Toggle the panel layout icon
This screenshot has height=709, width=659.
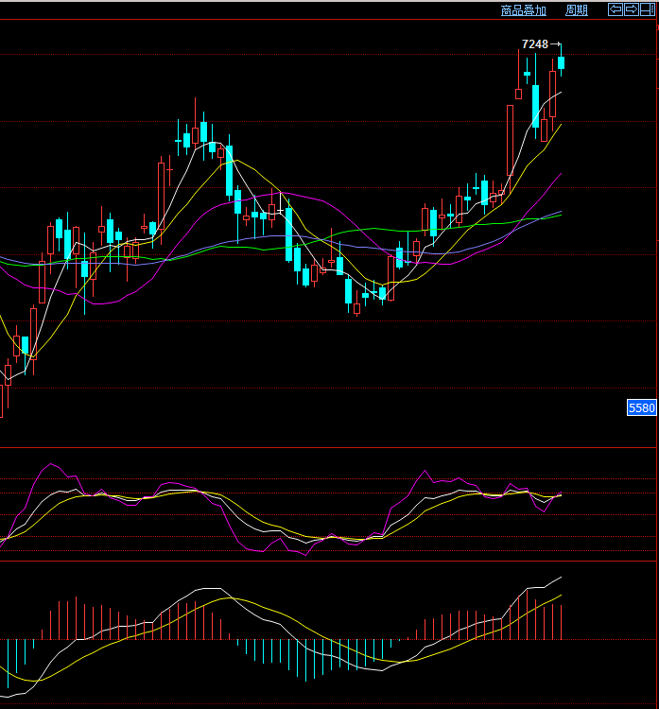648,9
